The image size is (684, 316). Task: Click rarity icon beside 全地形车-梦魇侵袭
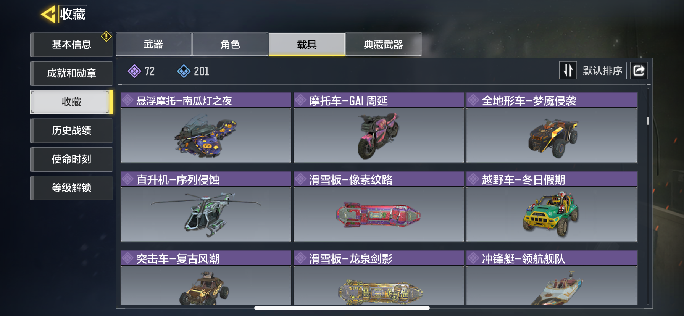[473, 100]
